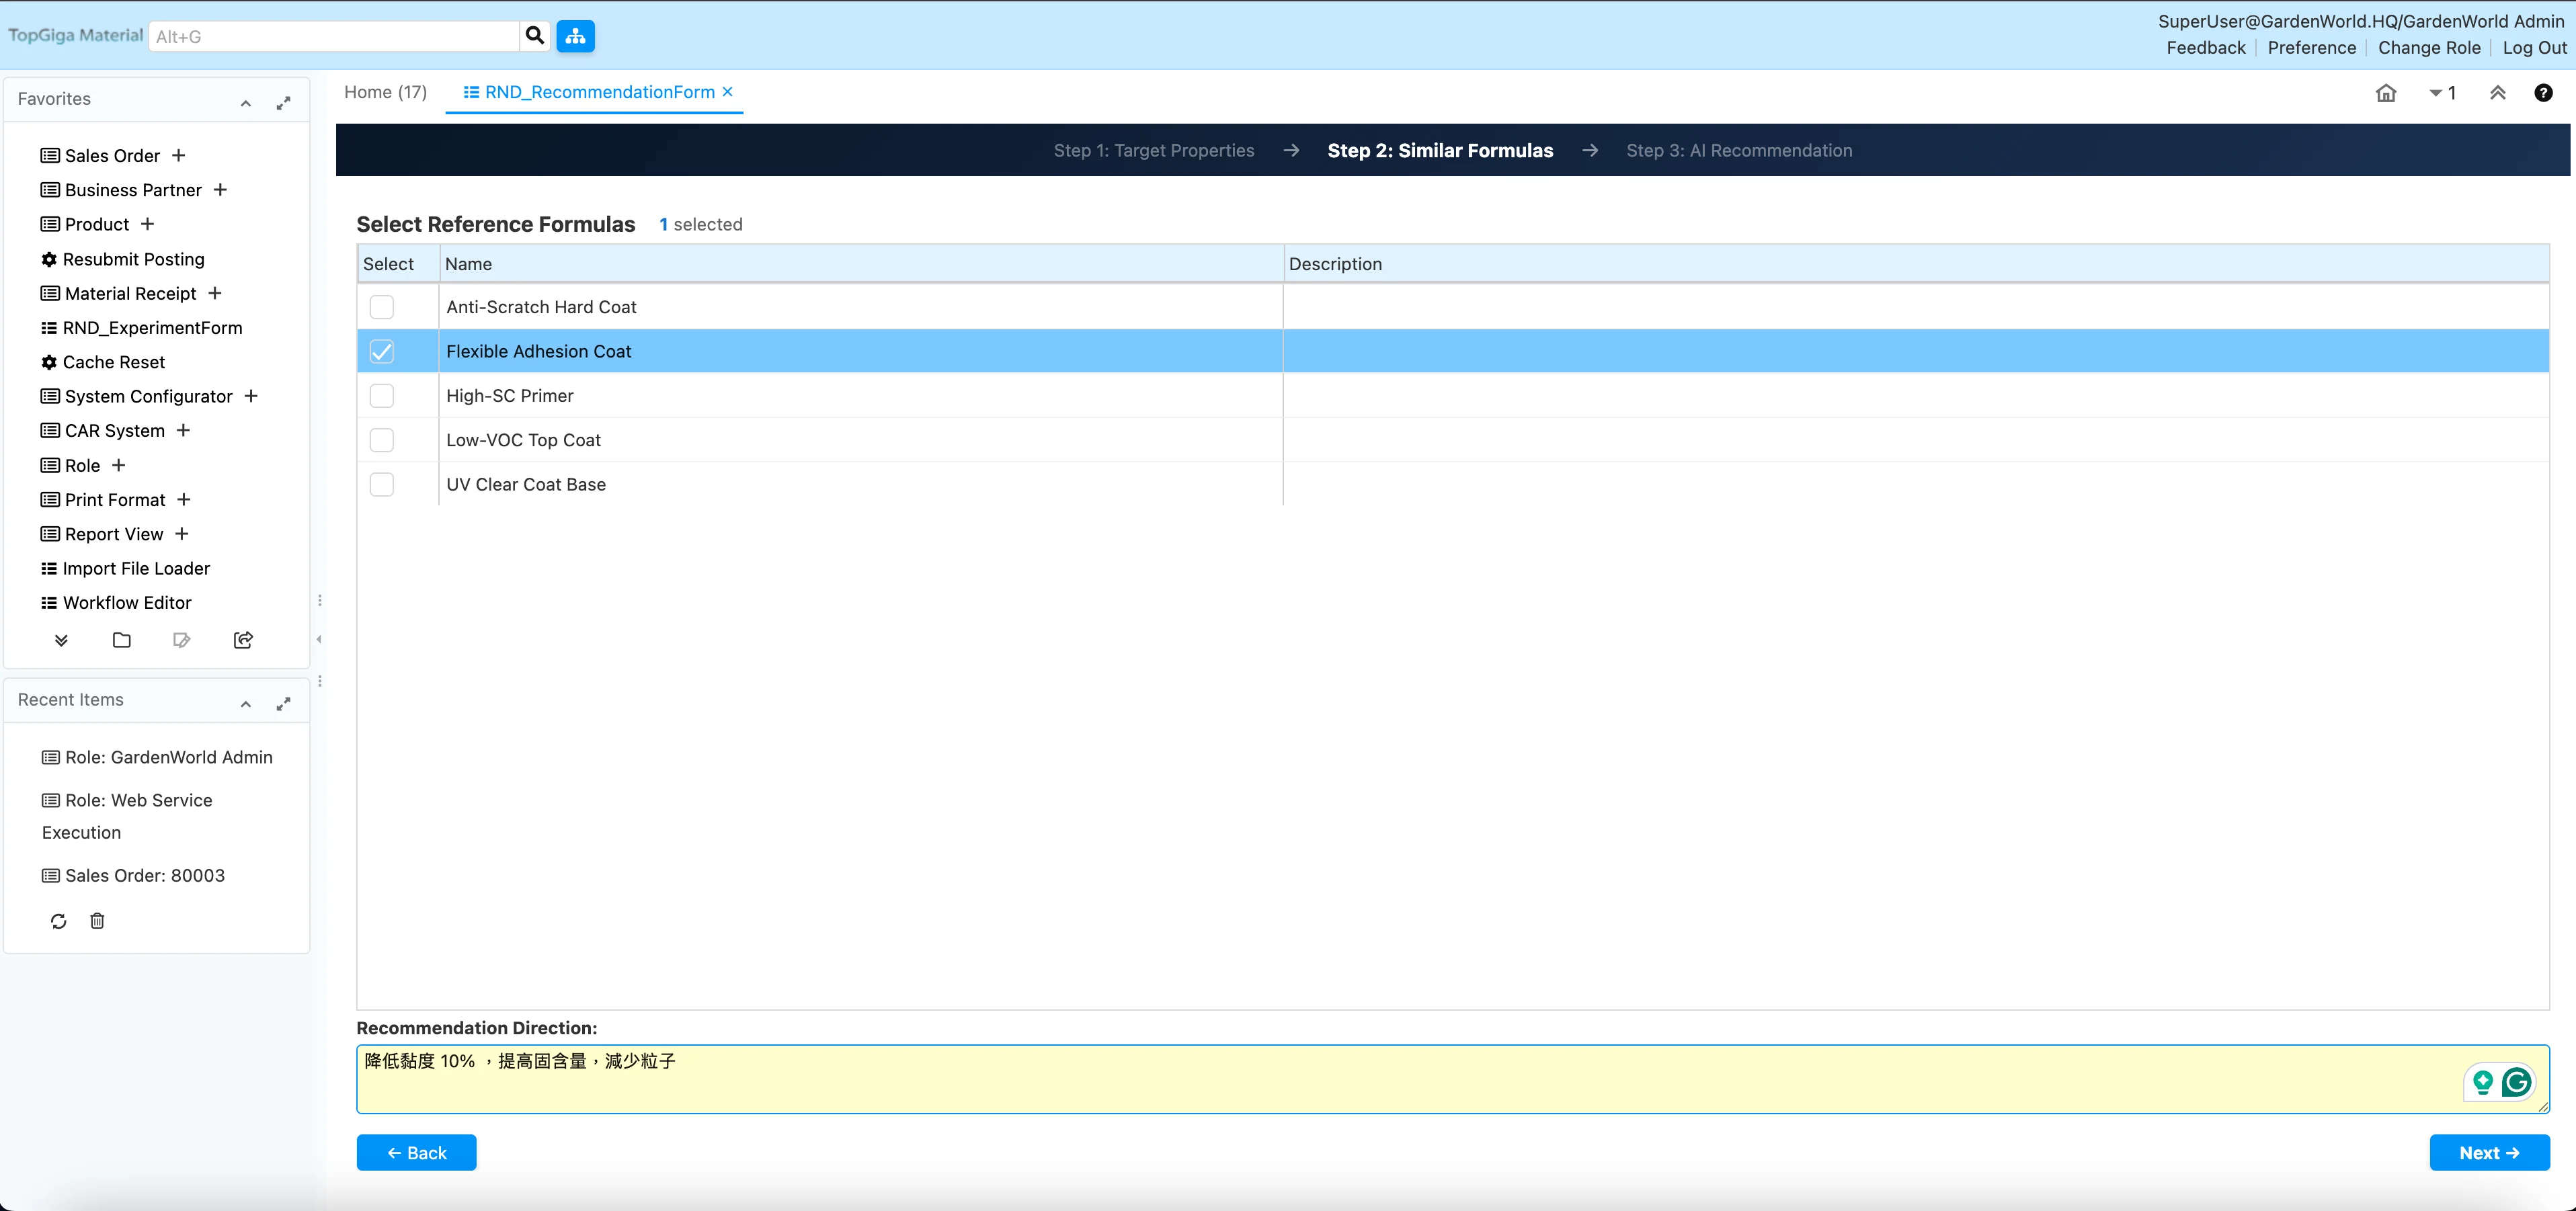Collapse the Recent Items panel chevron
The image size is (2576, 1211).
(x=246, y=704)
